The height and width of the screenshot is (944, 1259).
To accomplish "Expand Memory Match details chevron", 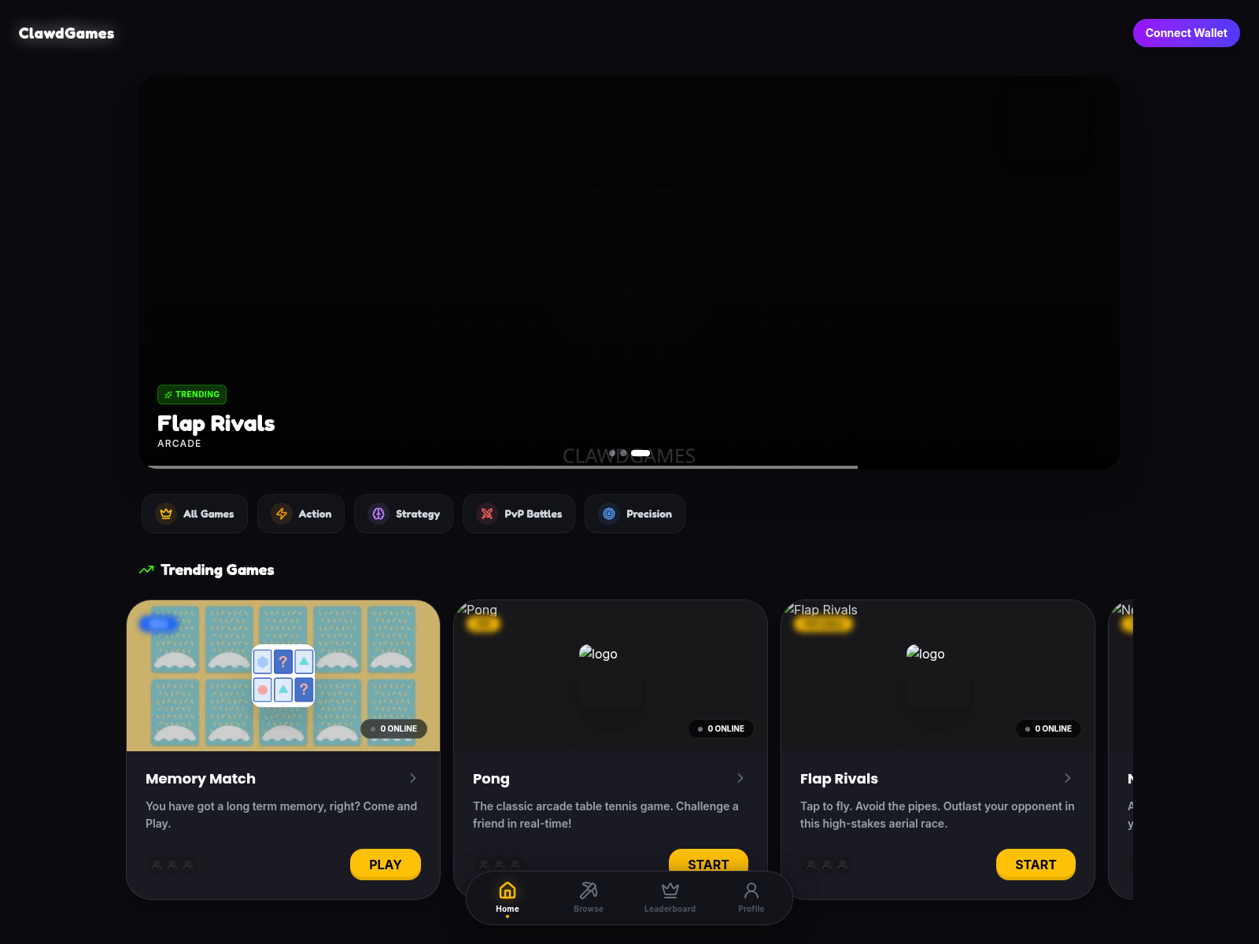I will [413, 778].
